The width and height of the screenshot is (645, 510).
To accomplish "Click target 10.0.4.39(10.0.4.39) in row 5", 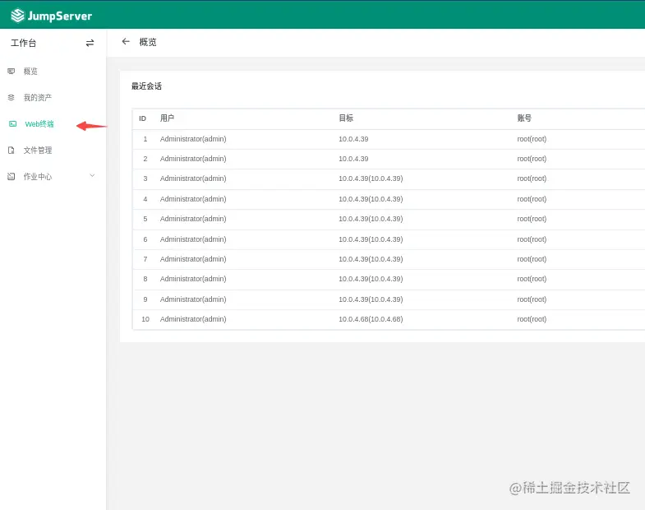I will tap(371, 219).
